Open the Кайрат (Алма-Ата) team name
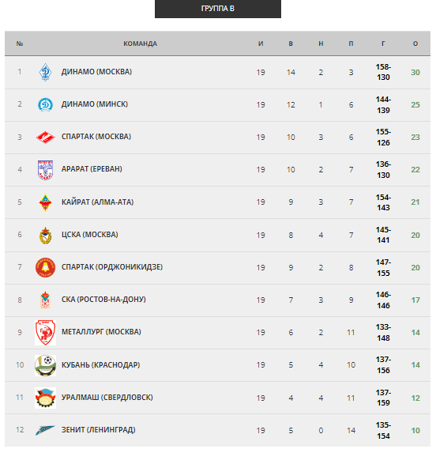 click(x=98, y=202)
